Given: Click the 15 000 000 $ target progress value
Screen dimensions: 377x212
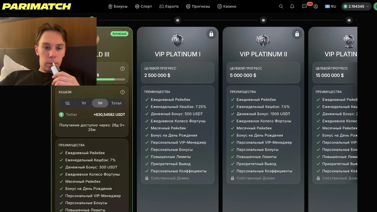Looking at the screenshot, I should click(330, 75).
